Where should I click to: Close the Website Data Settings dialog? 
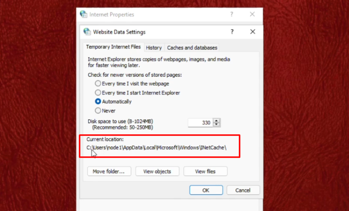252,32
